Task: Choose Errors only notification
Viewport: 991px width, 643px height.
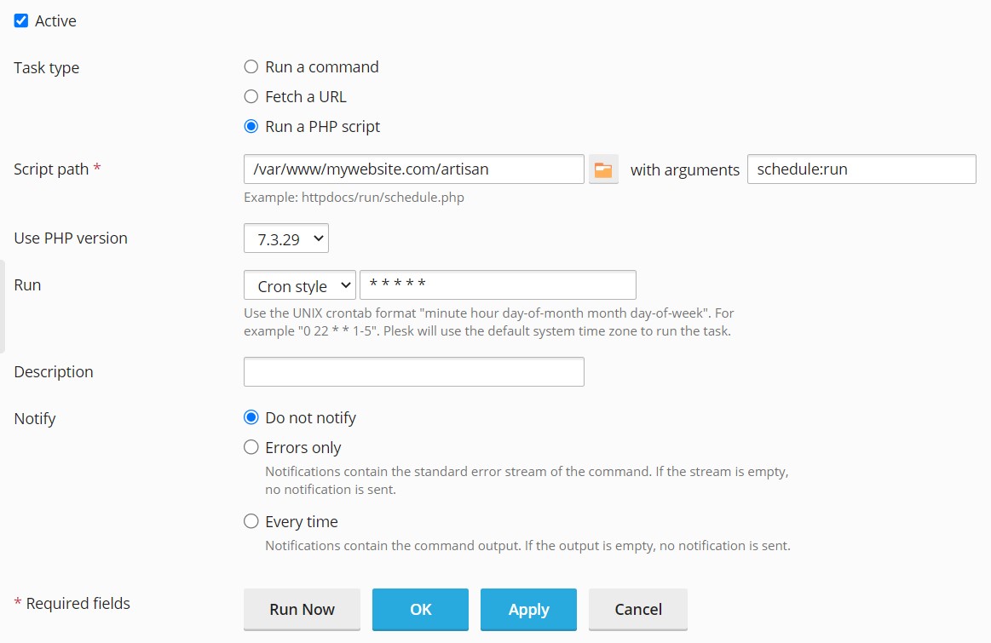Action: pos(251,448)
